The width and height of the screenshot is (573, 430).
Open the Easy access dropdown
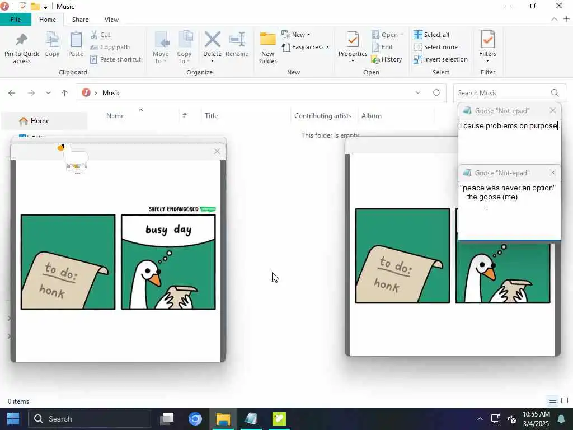click(306, 47)
